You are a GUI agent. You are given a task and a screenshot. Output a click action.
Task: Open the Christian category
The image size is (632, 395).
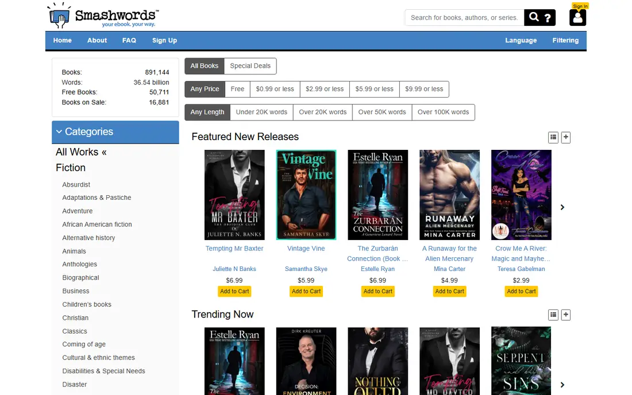75,318
